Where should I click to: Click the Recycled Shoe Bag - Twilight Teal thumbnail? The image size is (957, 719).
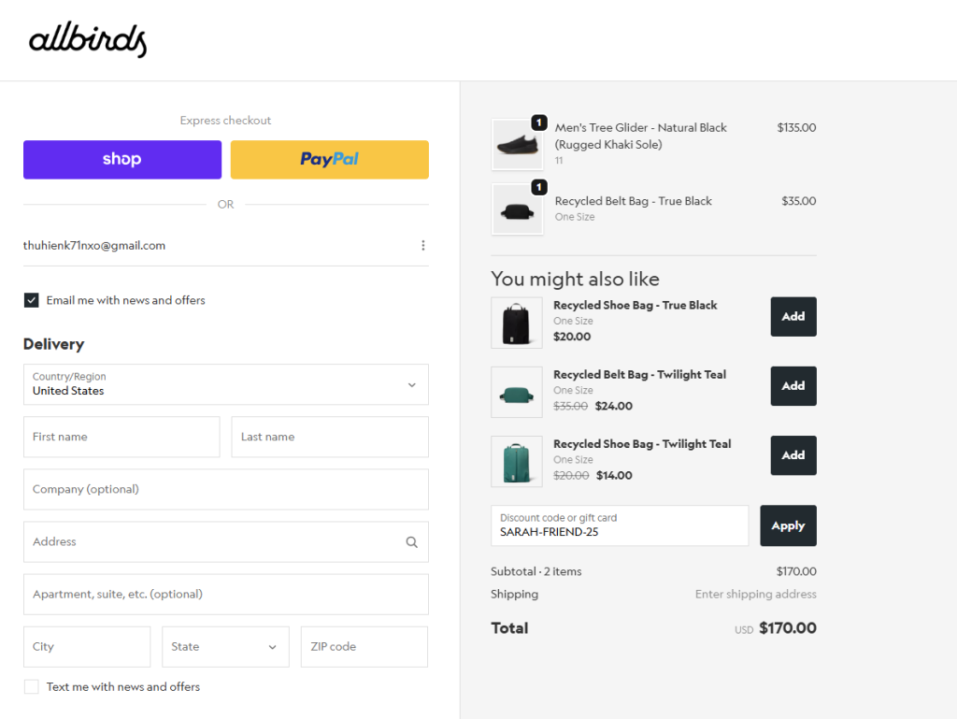tap(517, 461)
